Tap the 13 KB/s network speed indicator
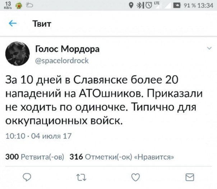Viewport: 217px width, 189px height. coord(7,5)
